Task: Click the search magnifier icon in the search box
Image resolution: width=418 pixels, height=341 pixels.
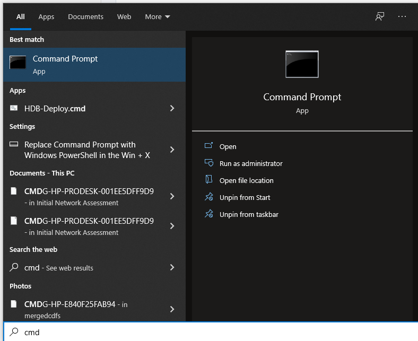Action: (x=14, y=331)
